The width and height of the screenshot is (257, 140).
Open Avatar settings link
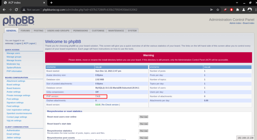(14, 92)
